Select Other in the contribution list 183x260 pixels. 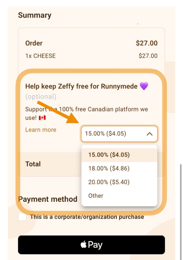(96, 196)
